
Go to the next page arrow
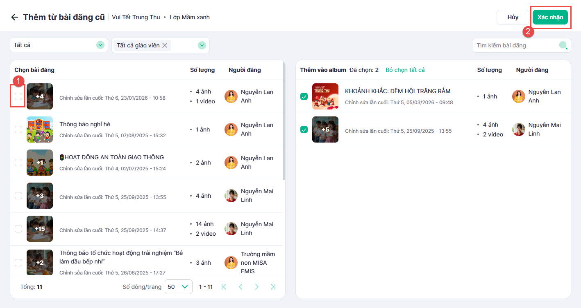tap(257, 287)
